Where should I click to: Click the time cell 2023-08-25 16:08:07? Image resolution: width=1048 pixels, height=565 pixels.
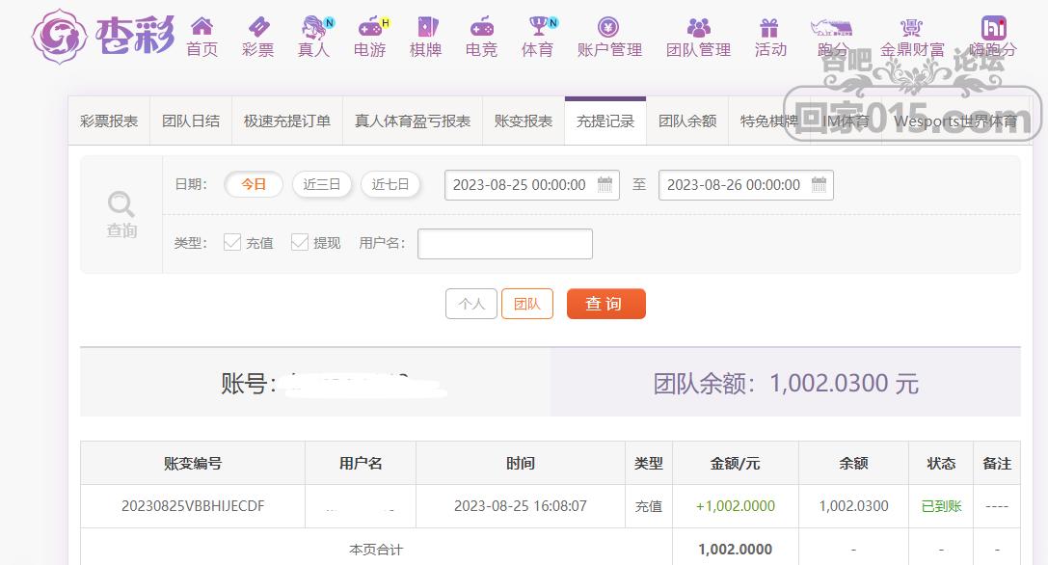tap(520, 506)
